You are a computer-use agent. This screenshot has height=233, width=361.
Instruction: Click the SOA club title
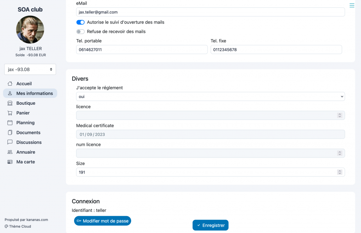30,10
